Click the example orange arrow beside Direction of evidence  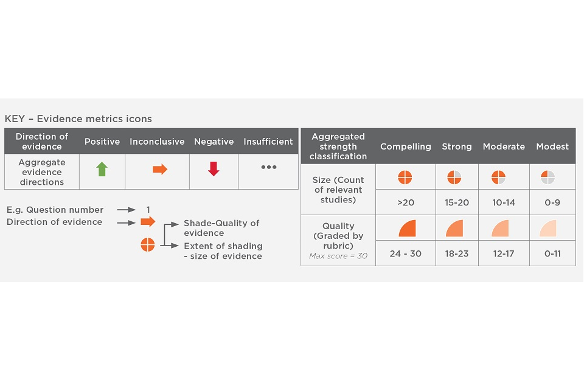click(148, 222)
